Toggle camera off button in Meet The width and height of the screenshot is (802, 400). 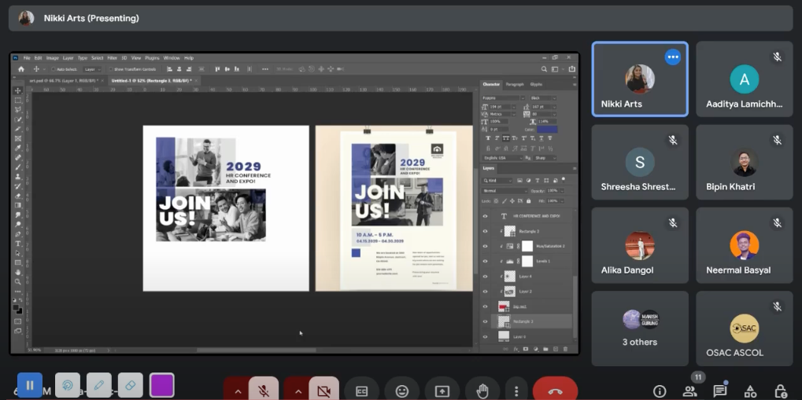tap(323, 391)
